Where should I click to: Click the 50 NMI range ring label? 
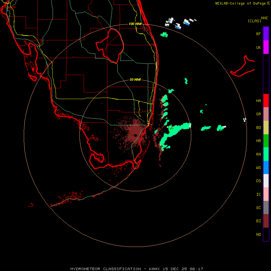pyautogui.click(x=135, y=79)
